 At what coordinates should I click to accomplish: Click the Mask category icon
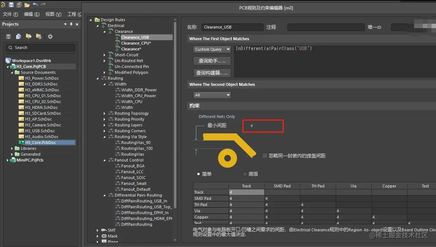[x=104, y=236]
